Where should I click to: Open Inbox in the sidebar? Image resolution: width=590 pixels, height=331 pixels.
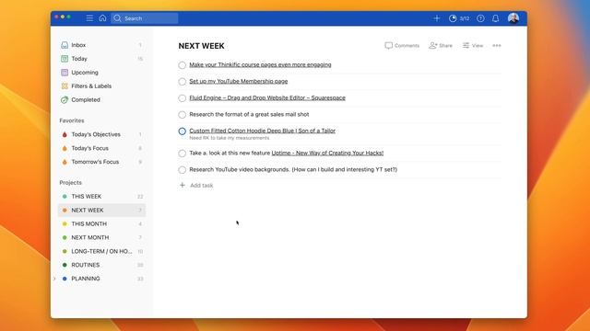(x=101, y=45)
